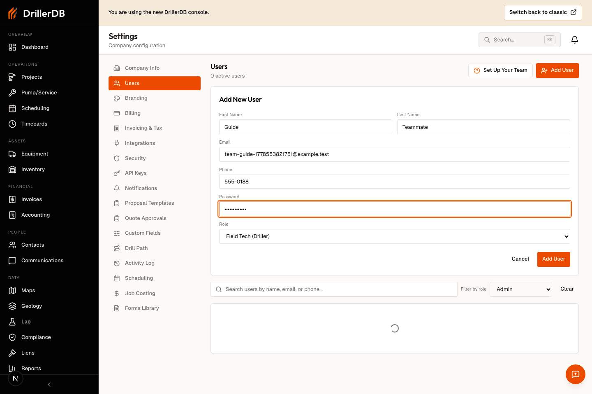Click the user avatar N icon
This screenshot has height=394, width=592.
click(x=16, y=378)
